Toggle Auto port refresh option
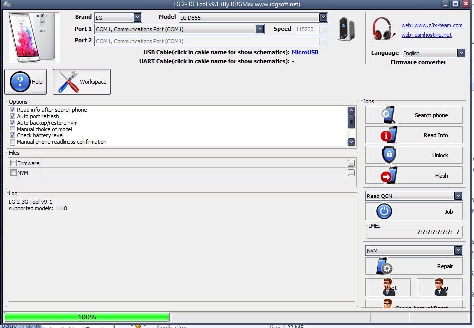The width and height of the screenshot is (474, 328). 13,116
